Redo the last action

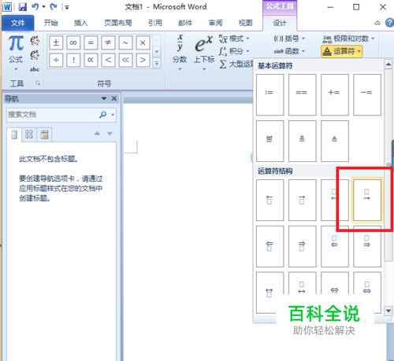pyautogui.click(x=54, y=7)
